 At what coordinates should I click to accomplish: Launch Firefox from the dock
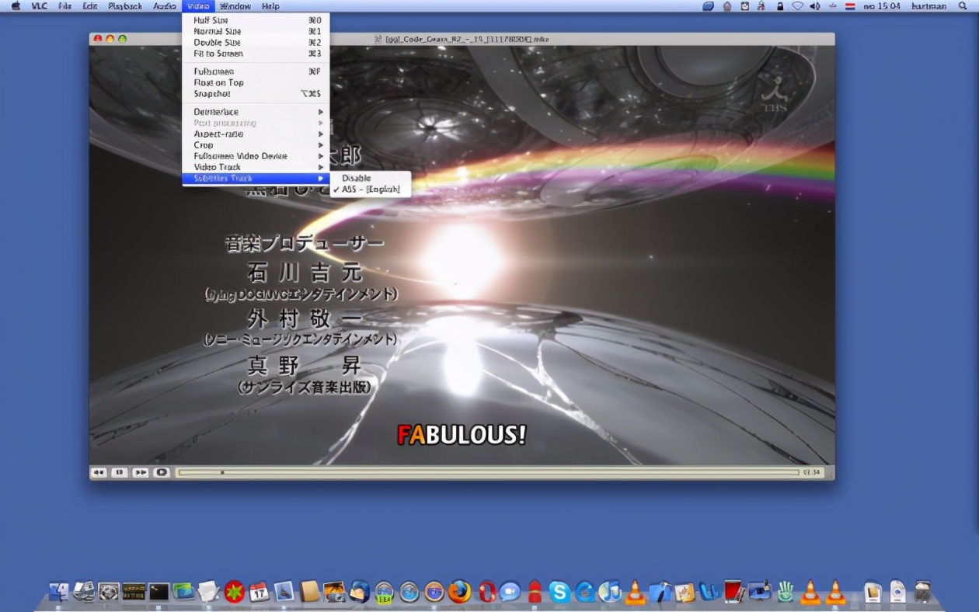pyautogui.click(x=459, y=591)
